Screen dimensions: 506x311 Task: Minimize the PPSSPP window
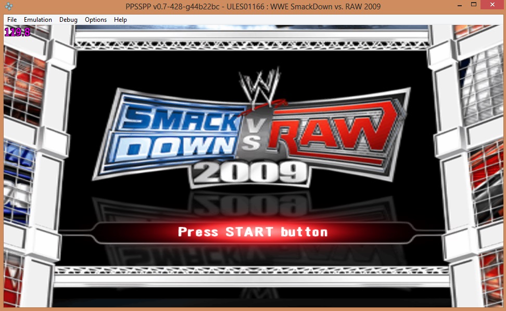[460, 6]
